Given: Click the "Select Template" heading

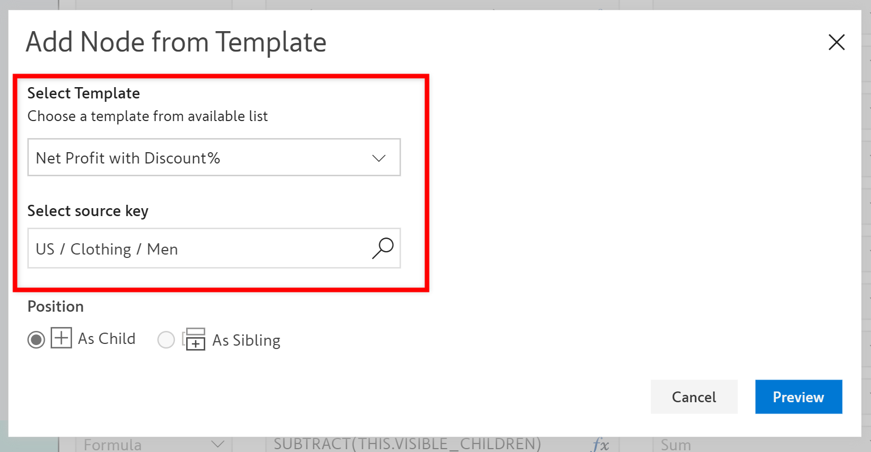Looking at the screenshot, I should click(x=84, y=93).
